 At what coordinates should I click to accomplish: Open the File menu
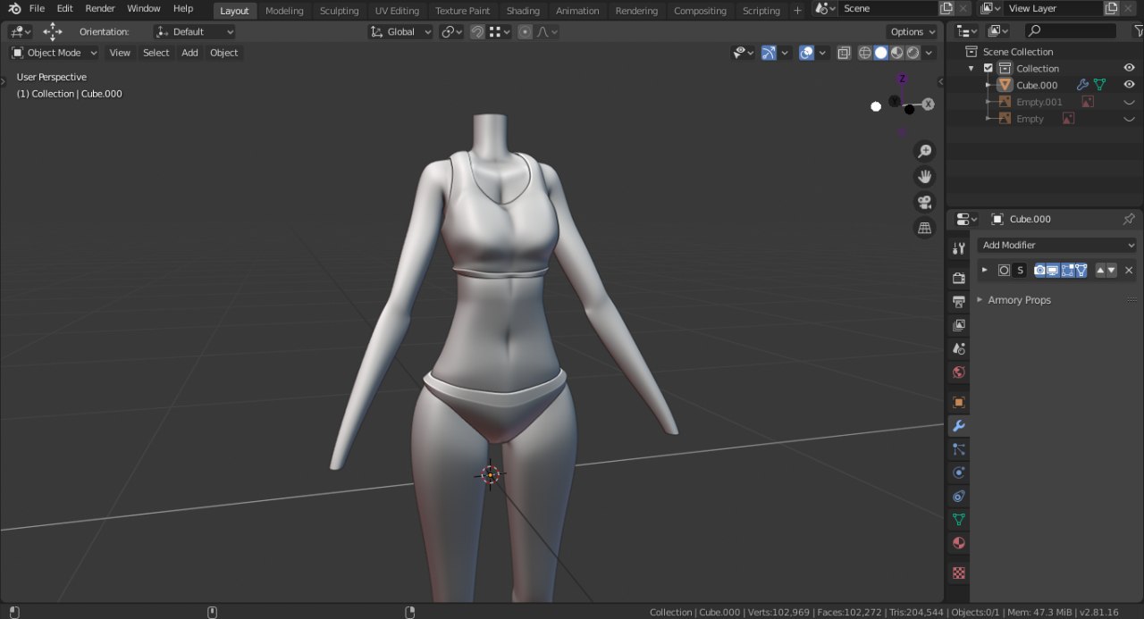(x=37, y=8)
